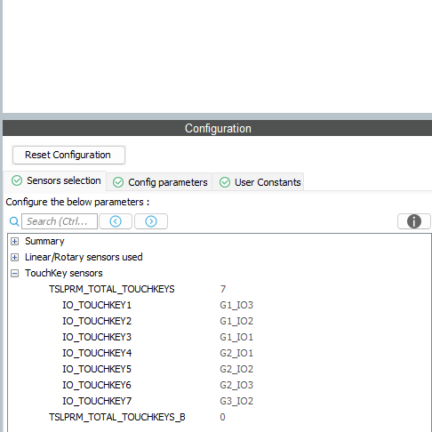Switch to the Sensors selection tab
432x432 pixels.
(x=56, y=180)
